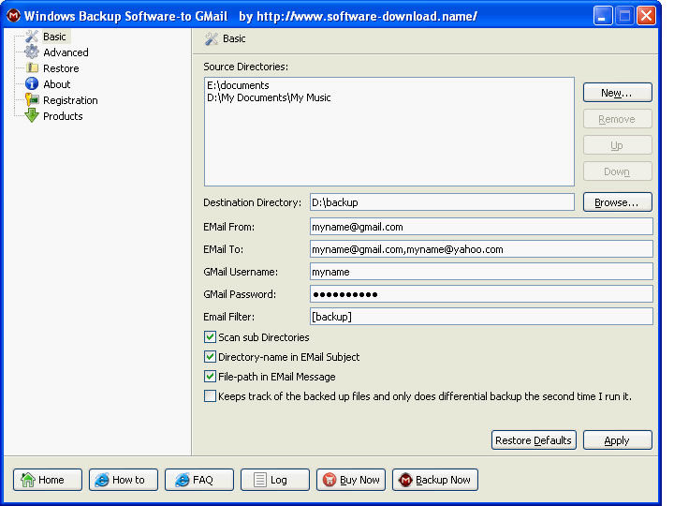Click into the EMail To field
The image size is (674, 506).
click(481, 249)
